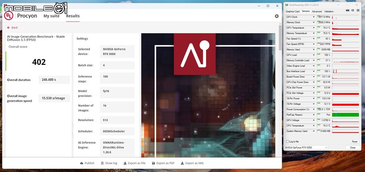
Task: Click the AI benchmark preview image
Action: [x=208, y=95]
